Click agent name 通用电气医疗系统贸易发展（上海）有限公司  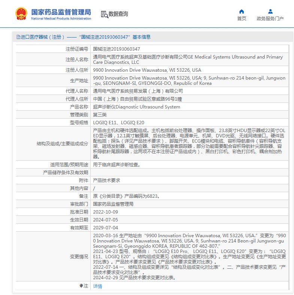pyautogui.click(x=138, y=91)
